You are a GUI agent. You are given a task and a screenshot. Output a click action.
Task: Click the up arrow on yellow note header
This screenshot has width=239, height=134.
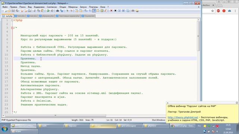point(168,103)
